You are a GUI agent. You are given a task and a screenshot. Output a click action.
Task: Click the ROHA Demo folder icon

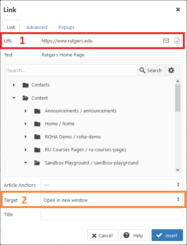tap(37, 137)
